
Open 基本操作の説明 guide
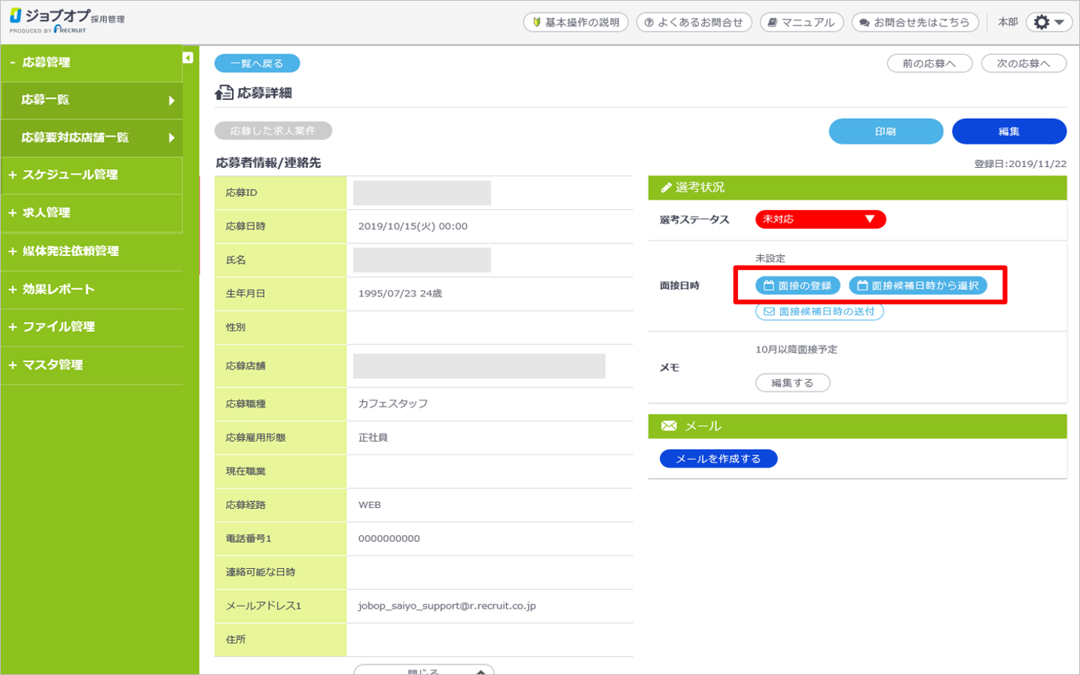575,23
